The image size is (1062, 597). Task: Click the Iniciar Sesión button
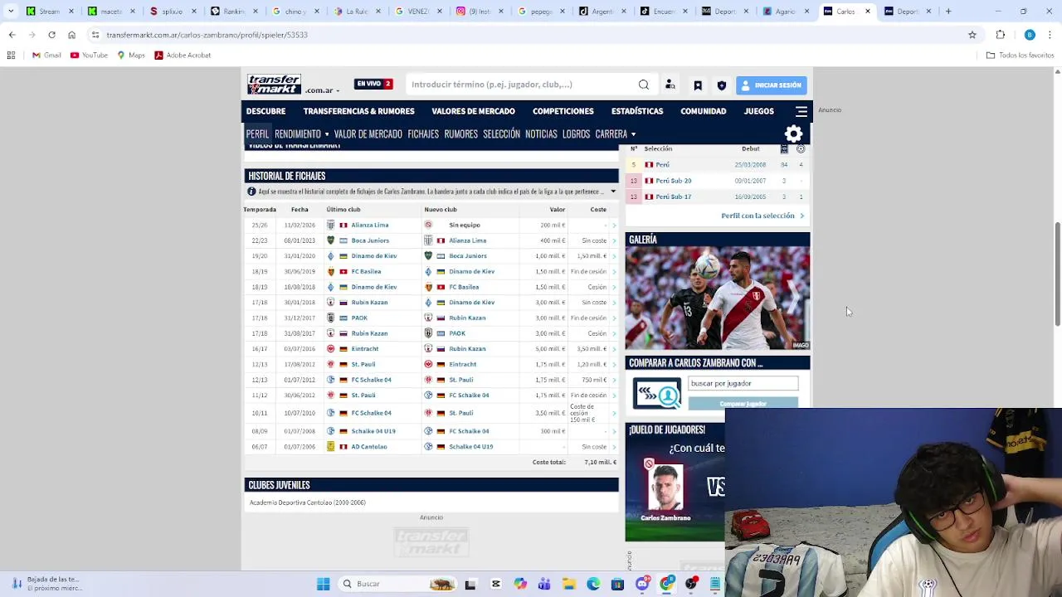click(771, 85)
